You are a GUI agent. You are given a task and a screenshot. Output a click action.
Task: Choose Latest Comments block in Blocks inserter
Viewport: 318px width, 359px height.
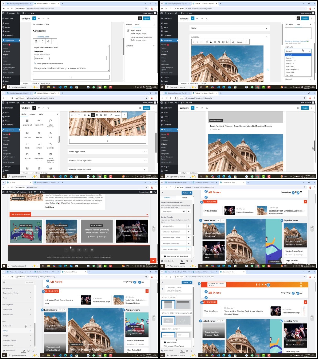(51, 123)
